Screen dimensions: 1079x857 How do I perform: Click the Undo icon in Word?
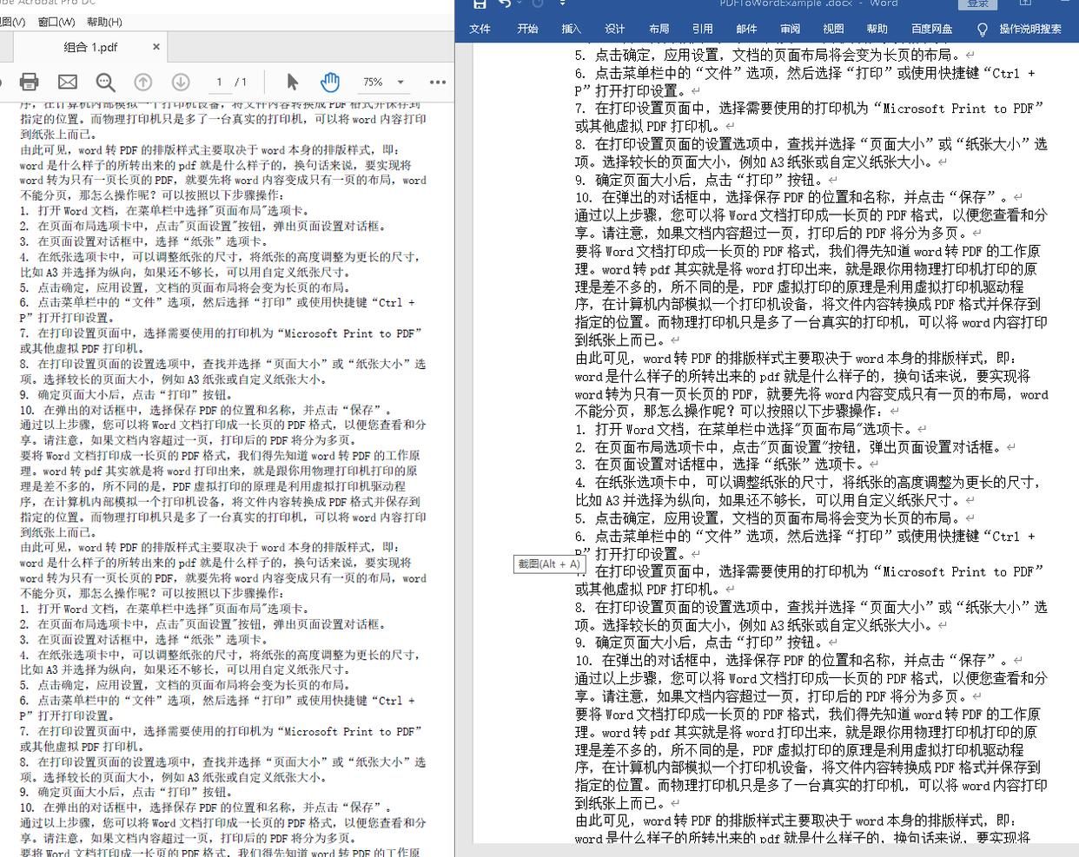click(504, 3)
